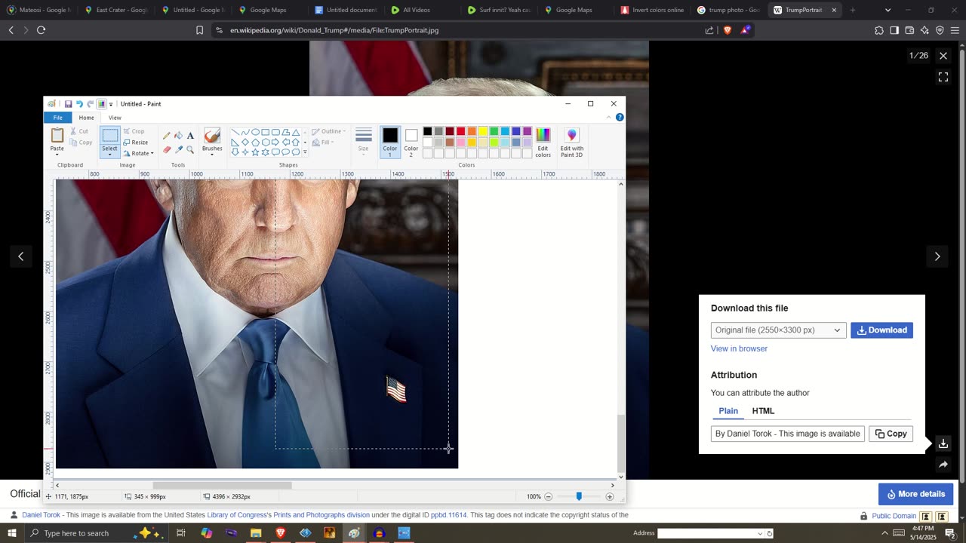Viewport: 966px width, 543px height.
Task: Select the Magnifier tool in Paint
Action: [x=190, y=149]
